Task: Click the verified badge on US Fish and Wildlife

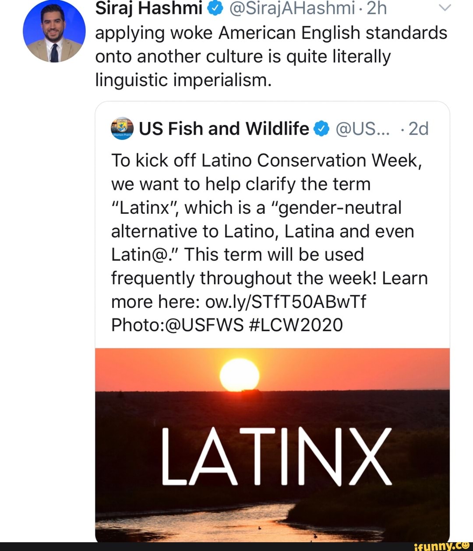Action: [321, 128]
